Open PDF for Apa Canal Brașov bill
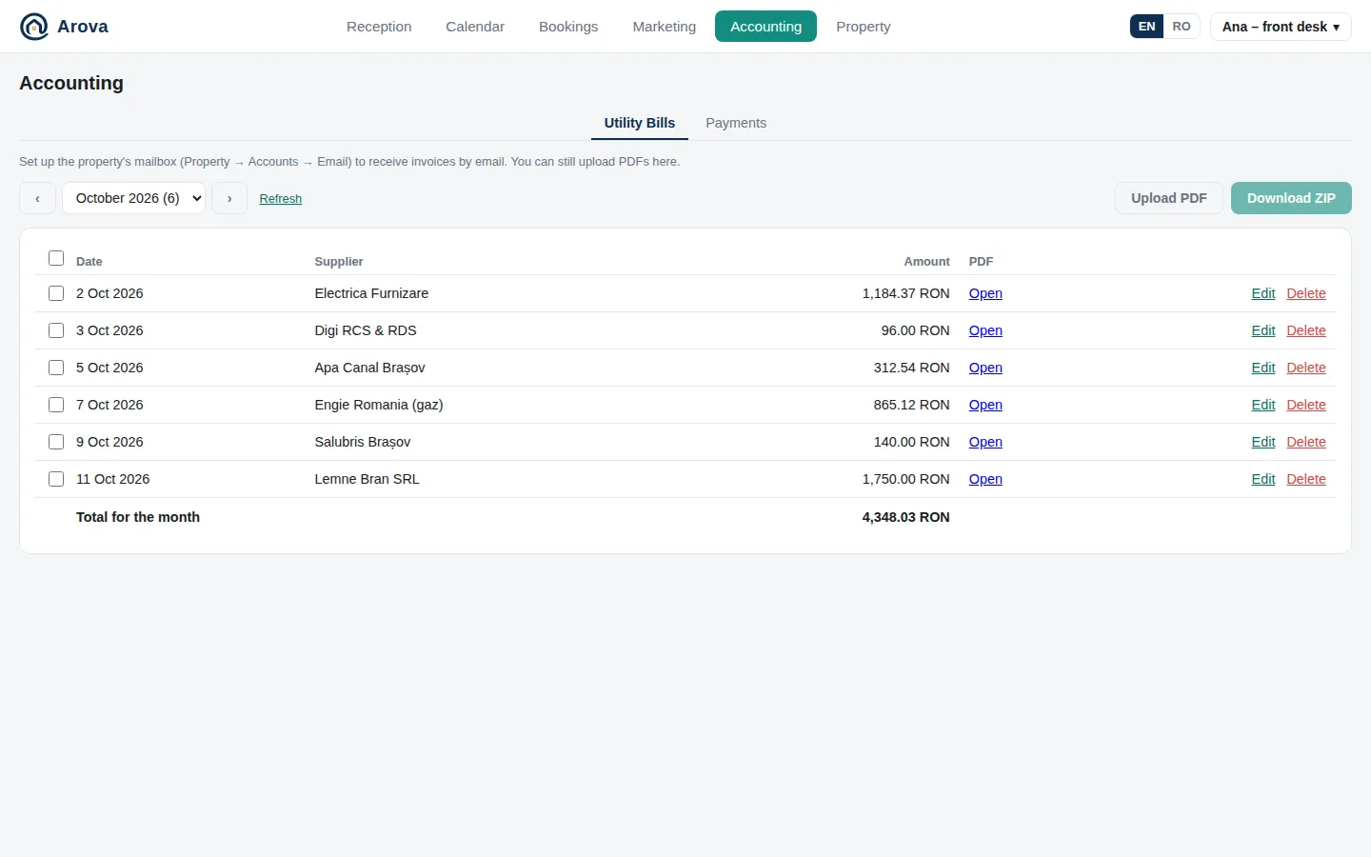Image resolution: width=1371 pixels, height=857 pixels. click(985, 368)
